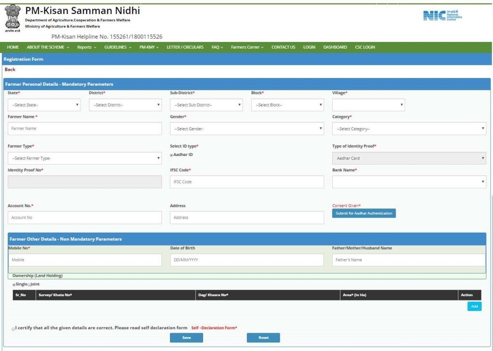Viewport: 493px width, 351px height.
Task: Click Ownership (Land Holding) label
Action: (38, 276)
